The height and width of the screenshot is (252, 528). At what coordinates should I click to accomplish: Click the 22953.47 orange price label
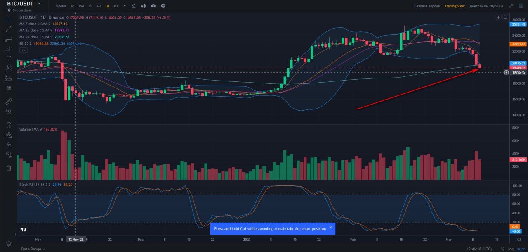point(519,44)
